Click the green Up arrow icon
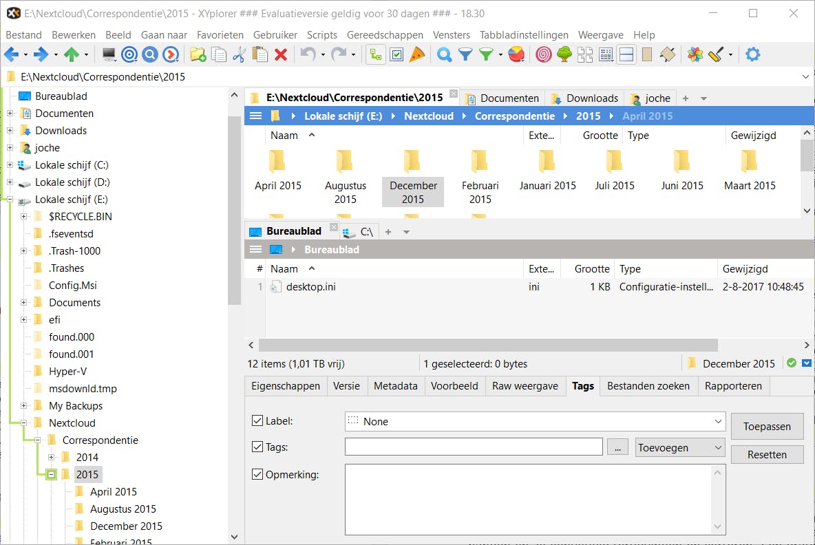815x545 pixels. tap(72, 55)
